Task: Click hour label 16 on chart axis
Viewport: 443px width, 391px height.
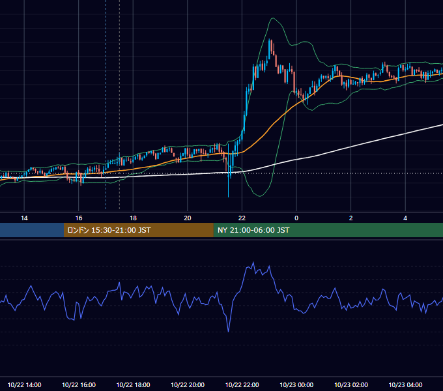Action: (79, 218)
